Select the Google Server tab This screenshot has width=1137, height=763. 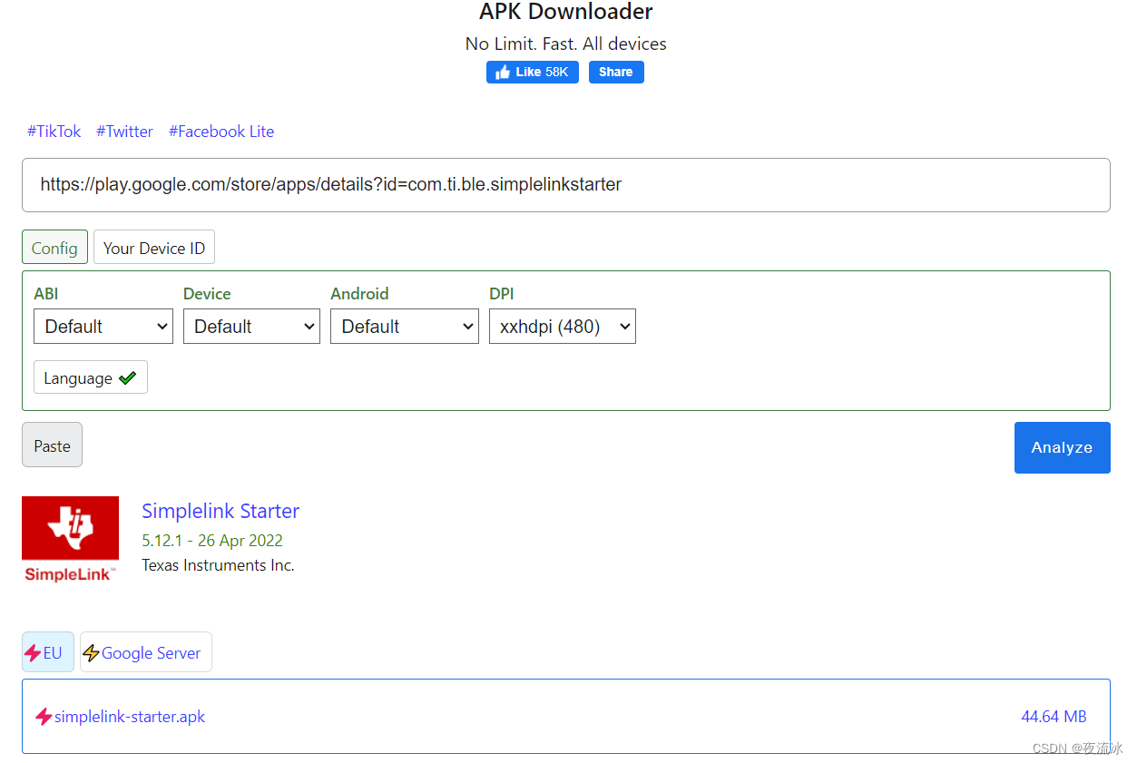click(x=146, y=652)
